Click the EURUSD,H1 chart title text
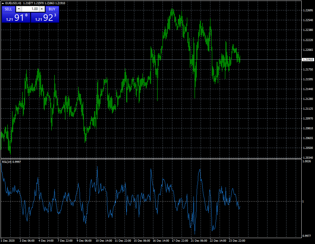Viewport: 315px width, 244px height. (13, 3)
